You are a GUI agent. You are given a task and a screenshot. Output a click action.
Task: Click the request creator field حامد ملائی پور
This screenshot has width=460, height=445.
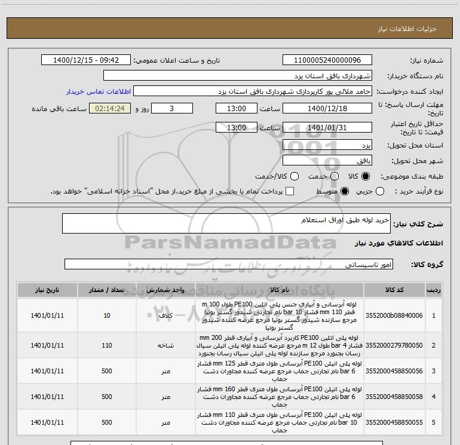pos(253,91)
